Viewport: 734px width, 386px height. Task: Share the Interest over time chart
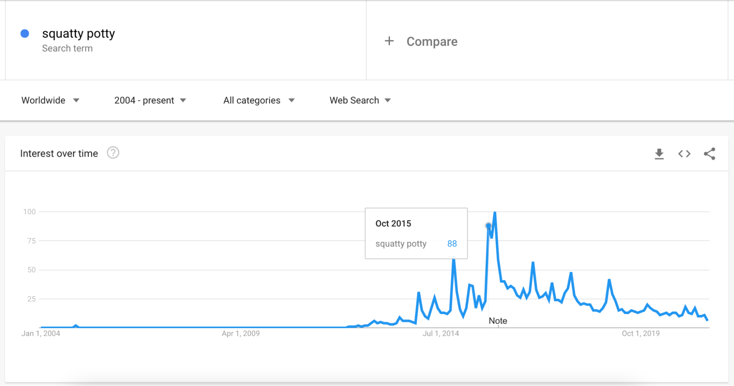[709, 154]
